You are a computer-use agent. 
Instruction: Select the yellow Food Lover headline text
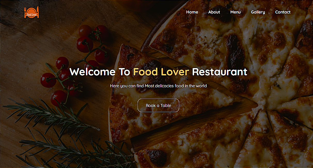(161, 72)
